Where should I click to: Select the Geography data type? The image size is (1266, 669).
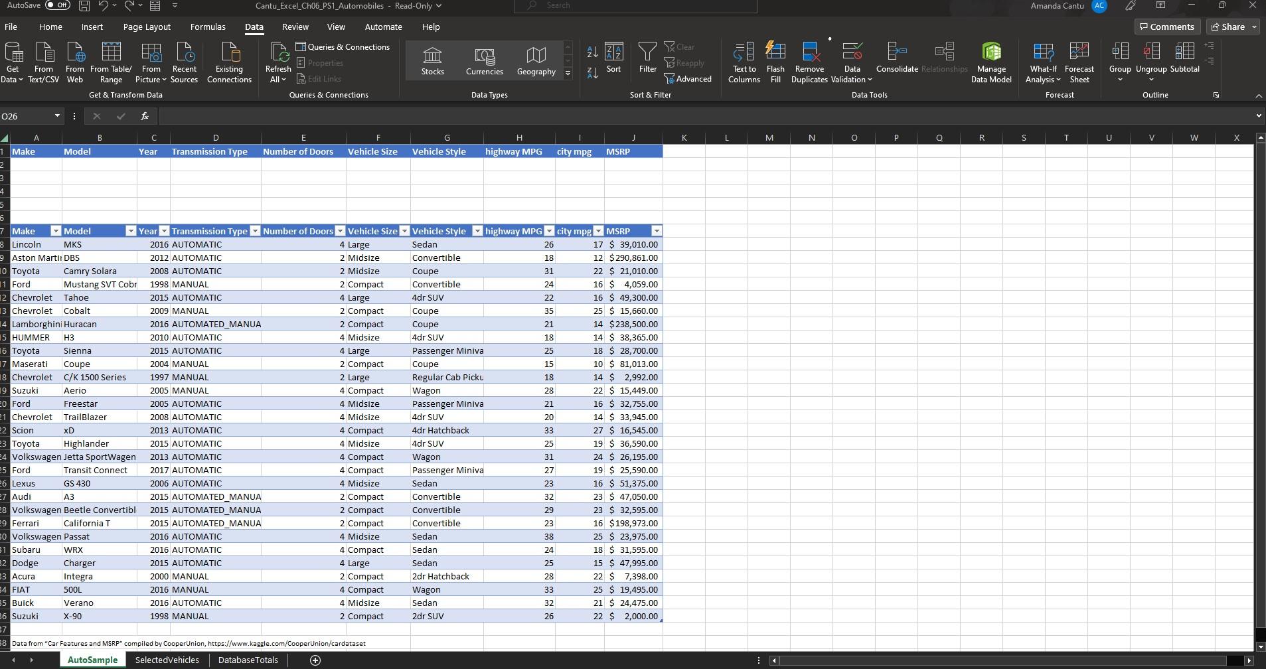point(536,61)
